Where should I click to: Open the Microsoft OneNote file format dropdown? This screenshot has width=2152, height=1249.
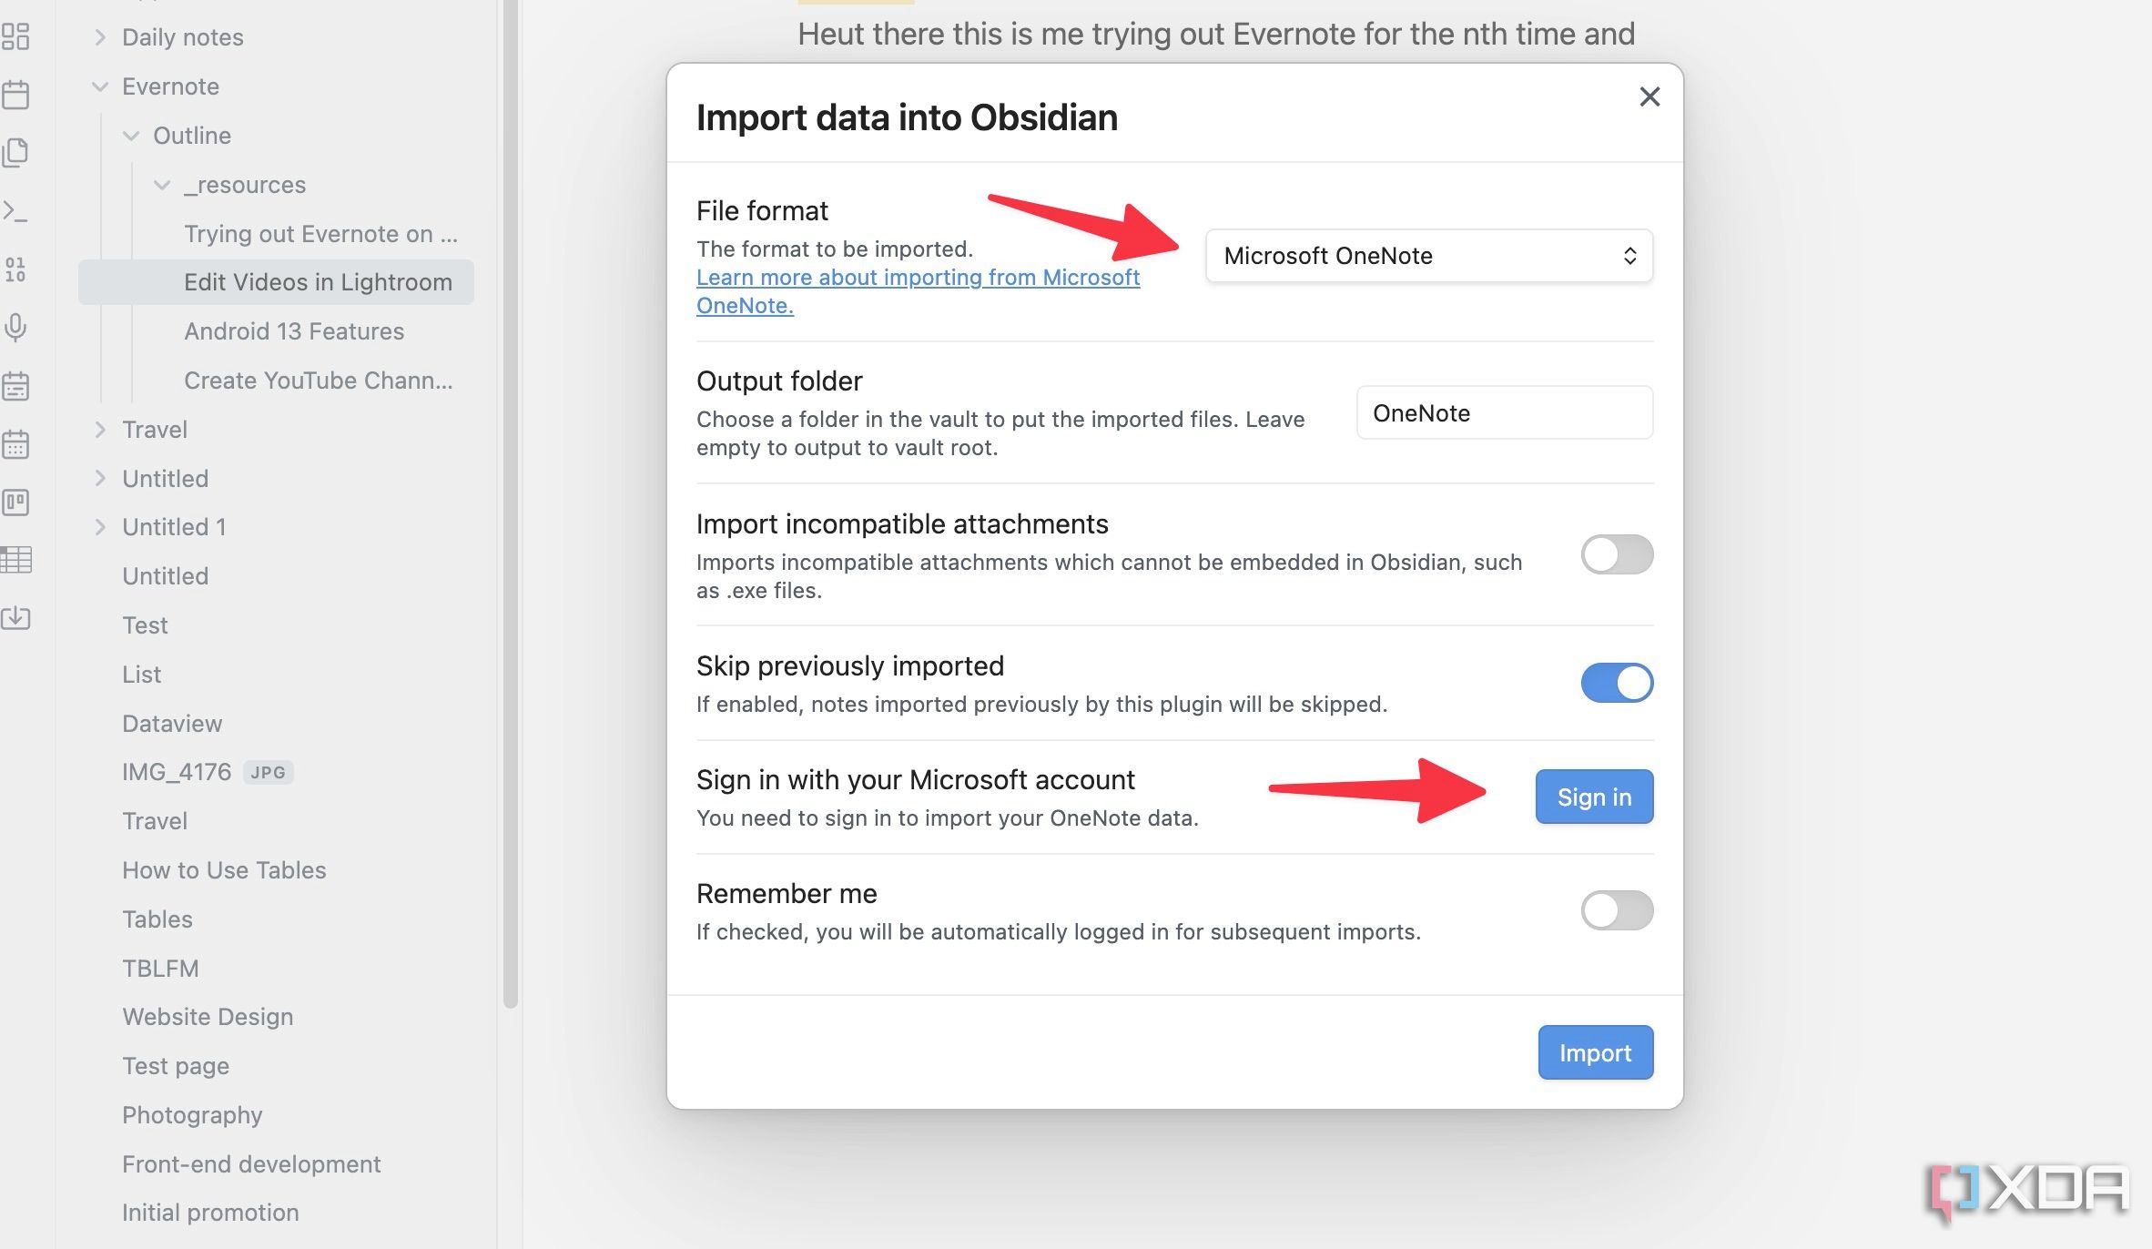coord(1429,256)
